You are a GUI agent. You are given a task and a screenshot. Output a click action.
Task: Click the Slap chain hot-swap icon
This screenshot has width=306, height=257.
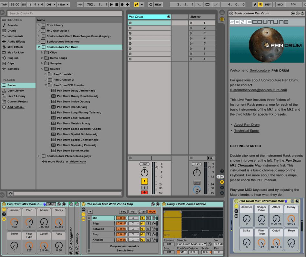click(x=154, y=234)
